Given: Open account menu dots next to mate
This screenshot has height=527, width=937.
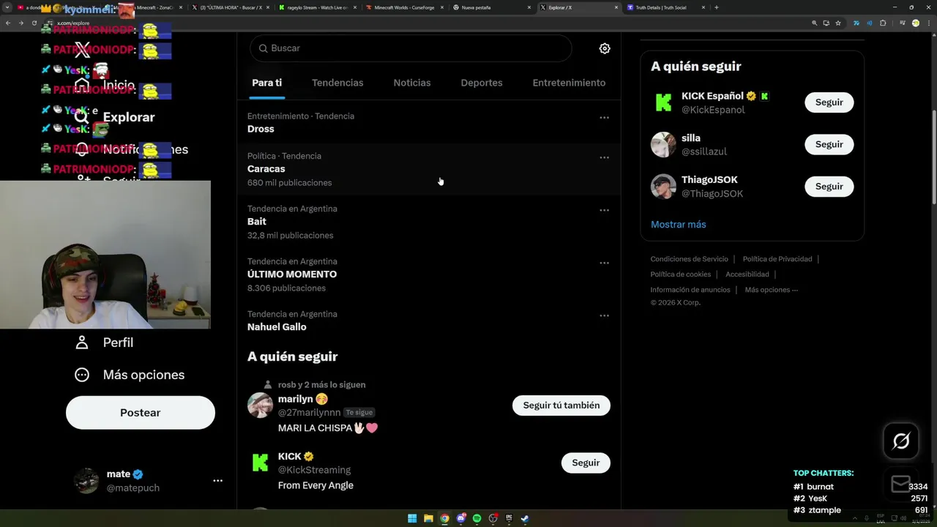Looking at the screenshot, I should point(217,481).
